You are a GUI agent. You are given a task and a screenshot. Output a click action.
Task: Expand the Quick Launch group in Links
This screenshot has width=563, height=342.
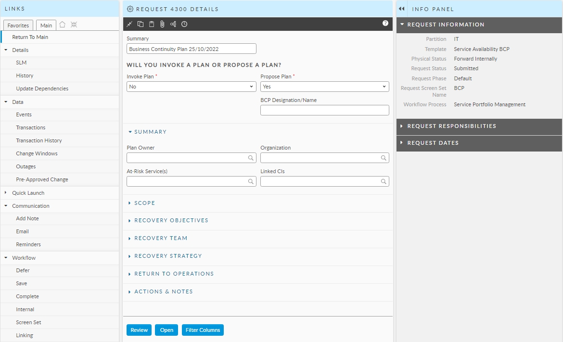point(28,193)
